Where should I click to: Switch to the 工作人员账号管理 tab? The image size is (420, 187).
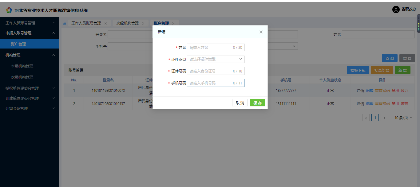[87, 23]
